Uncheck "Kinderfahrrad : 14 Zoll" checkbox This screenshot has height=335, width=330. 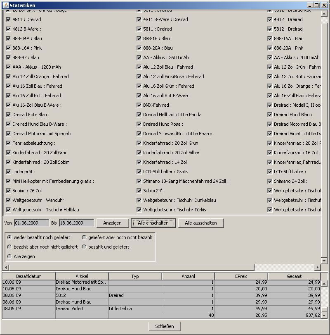[x=139, y=162]
